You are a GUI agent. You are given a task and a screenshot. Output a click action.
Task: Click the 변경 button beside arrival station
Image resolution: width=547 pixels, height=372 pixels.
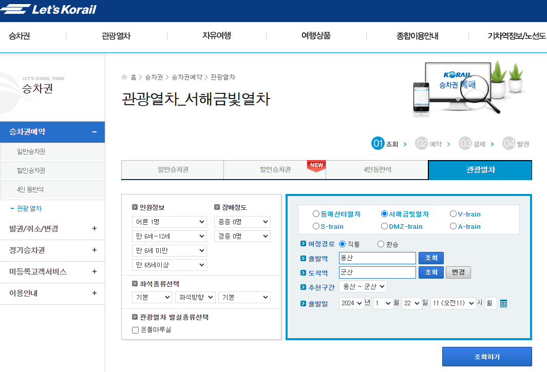tap(458, 272)
